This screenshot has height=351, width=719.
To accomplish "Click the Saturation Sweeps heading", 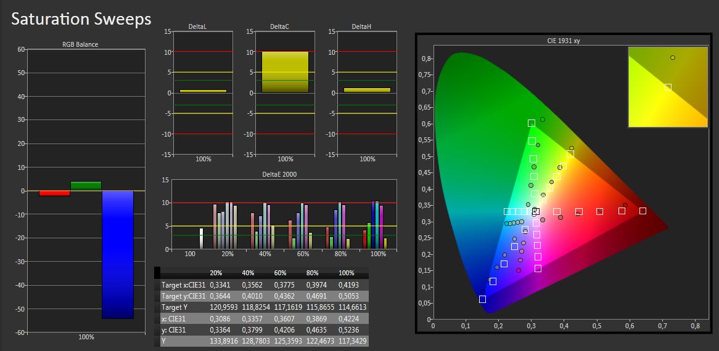I will pyautogui.click(x=81, y=19).
